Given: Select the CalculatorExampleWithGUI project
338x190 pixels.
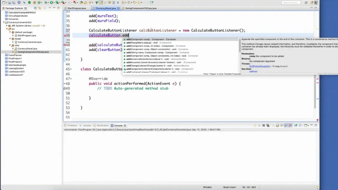Looking at the screenshot, I should (22, 12).
